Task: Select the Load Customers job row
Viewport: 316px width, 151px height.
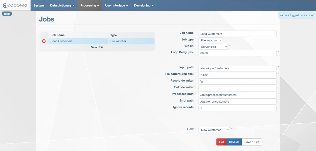Action: click(x=78, y=41)
